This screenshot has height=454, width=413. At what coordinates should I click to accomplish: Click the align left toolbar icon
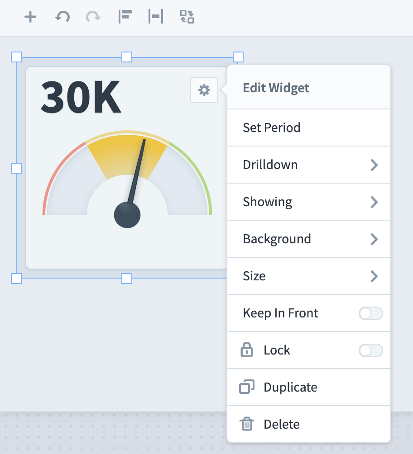click(x=125, y=16)
